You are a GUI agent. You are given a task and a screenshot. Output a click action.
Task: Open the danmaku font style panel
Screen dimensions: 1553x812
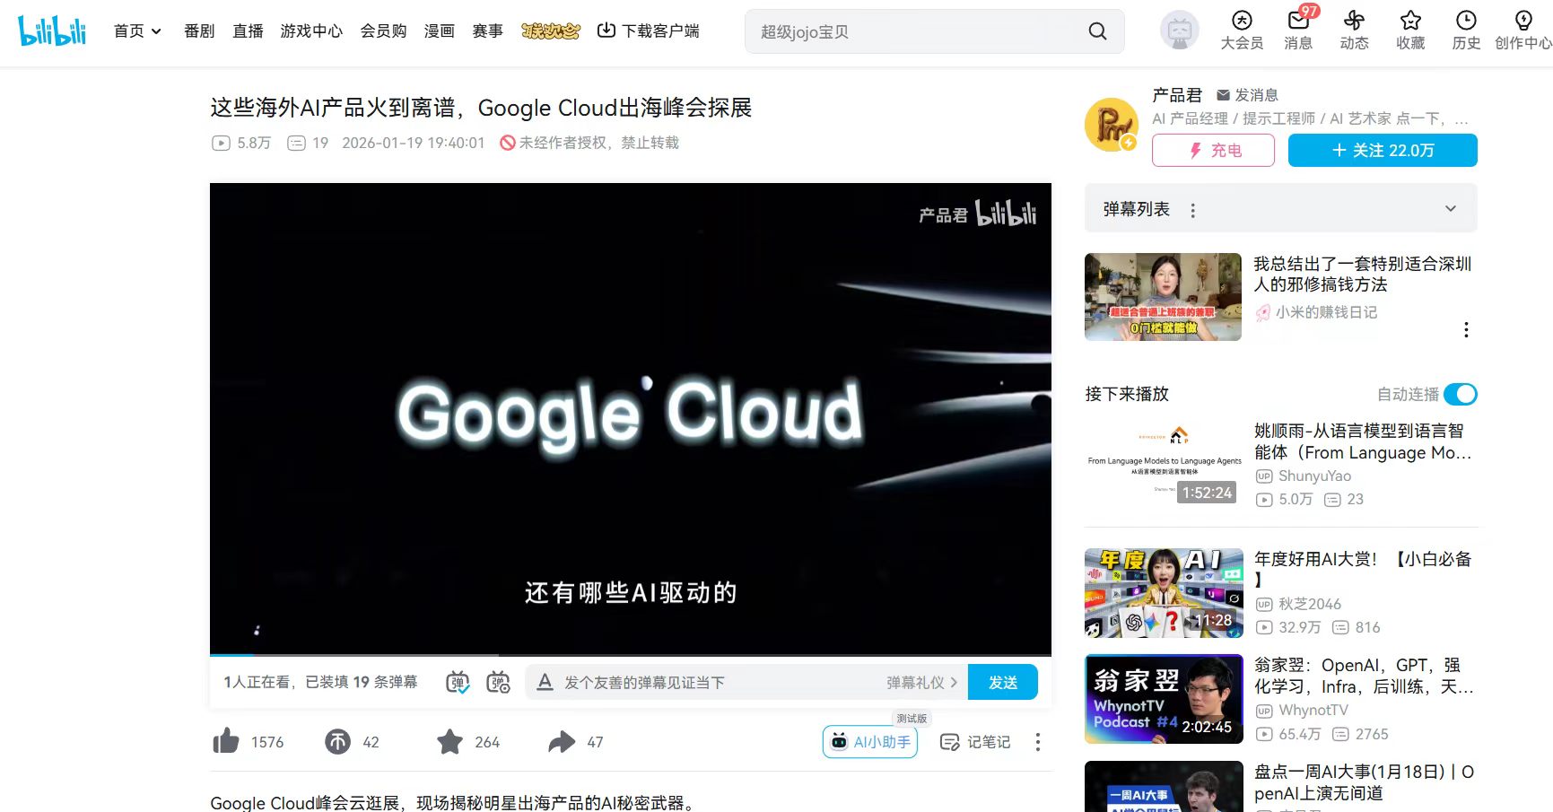click(545, 682)
